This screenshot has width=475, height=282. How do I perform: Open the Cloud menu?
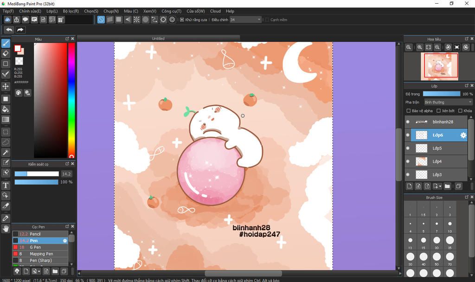tap(215, 11)
